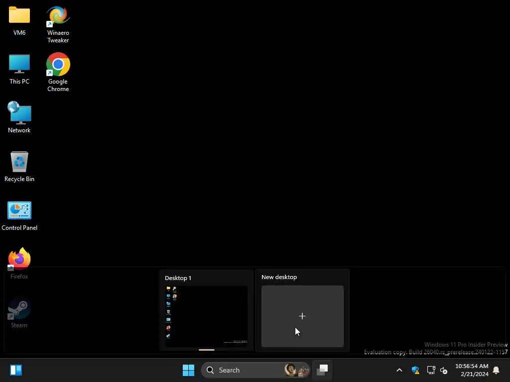Click the search highlight image in Search box
The height and width of the screenshot is (382, 510).
pyautogui.click(x=296, y=370)
